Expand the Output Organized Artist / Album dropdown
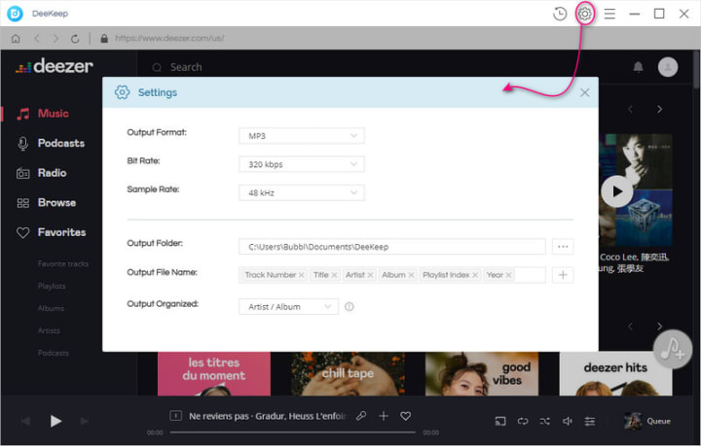701x446 pixels. pos(288,306)
